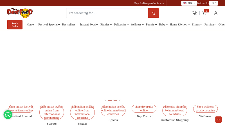Click the Wellness category label below image

[205, 116]
